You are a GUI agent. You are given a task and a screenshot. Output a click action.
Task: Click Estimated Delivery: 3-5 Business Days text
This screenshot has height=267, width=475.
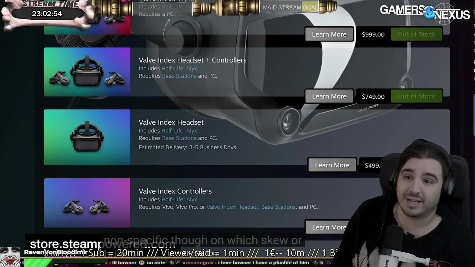187,148
